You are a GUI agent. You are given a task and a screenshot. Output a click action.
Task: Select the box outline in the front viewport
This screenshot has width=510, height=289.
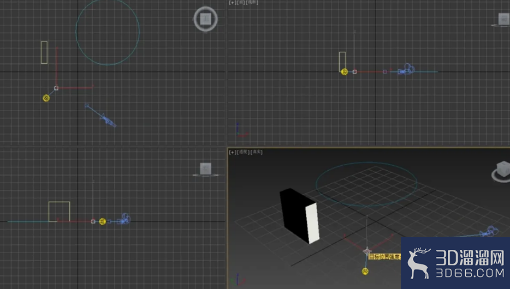[x=342, y=62]
